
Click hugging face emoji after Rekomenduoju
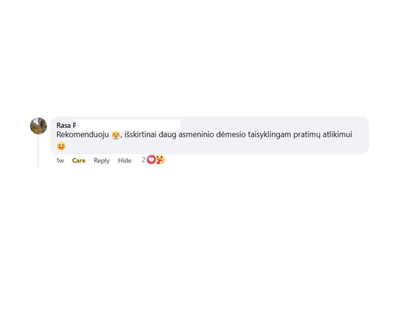coord(116,135)
